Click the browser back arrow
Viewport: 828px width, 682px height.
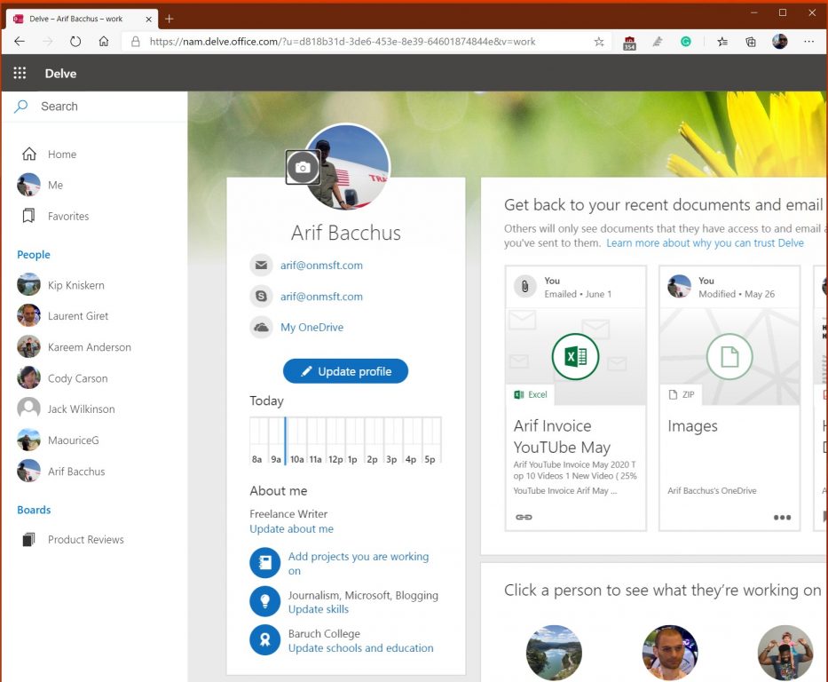point(20,41)
